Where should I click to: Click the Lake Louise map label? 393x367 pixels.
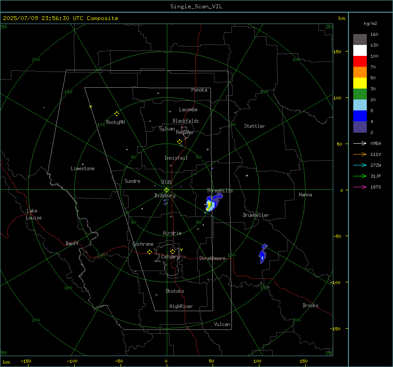[34, 214]
